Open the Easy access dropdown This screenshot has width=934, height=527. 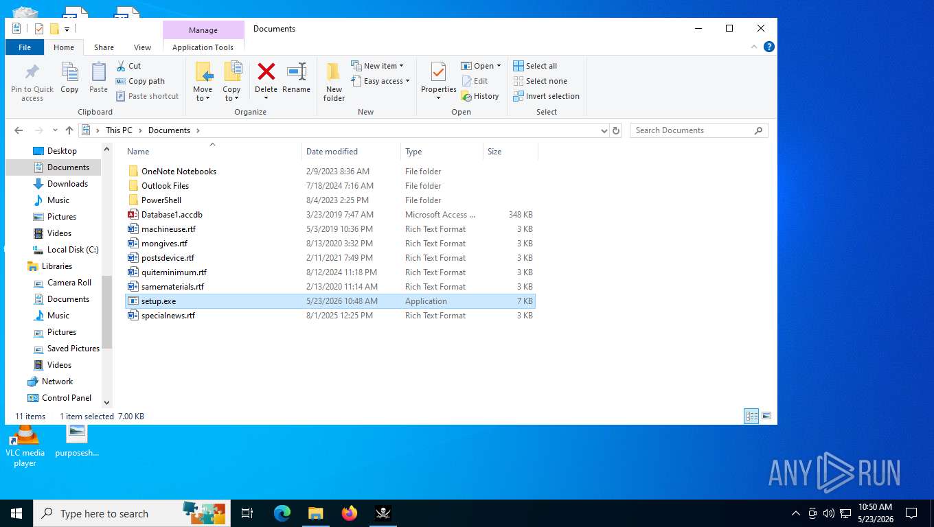pos(380,81)
